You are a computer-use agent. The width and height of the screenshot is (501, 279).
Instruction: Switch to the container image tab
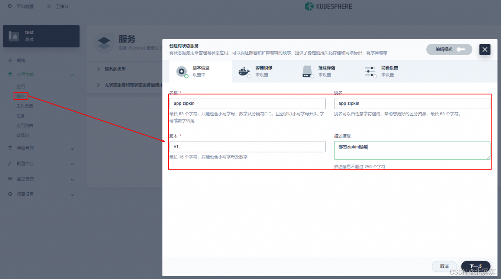point(263,71)
